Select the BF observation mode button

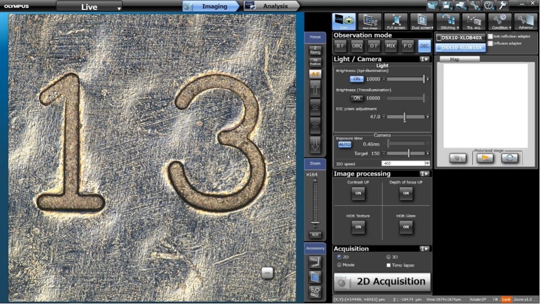coord(340,46)
